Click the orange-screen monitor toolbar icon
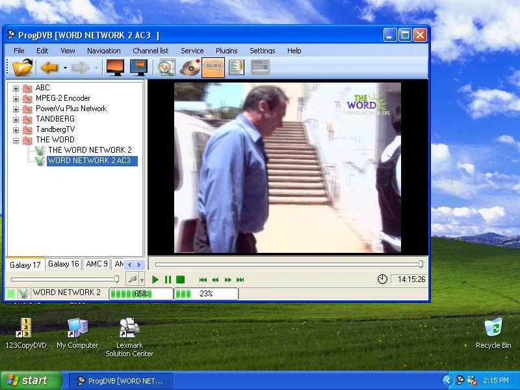The width and height of the screenshot is (520, 390). tap(115, 68)
